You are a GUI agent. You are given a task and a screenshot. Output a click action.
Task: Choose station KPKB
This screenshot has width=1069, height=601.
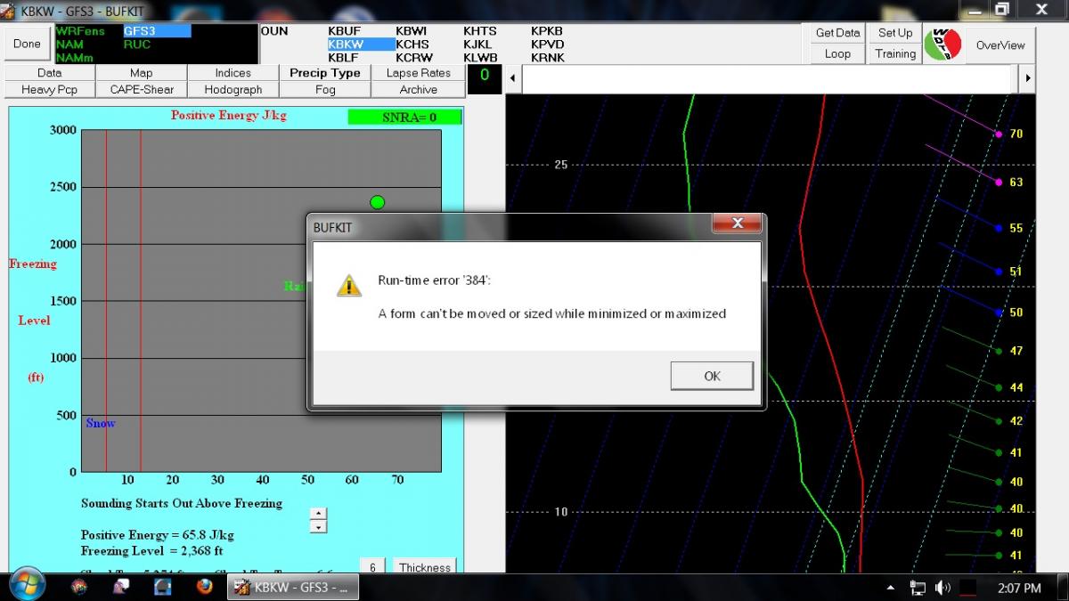click(x=547, y=31)
